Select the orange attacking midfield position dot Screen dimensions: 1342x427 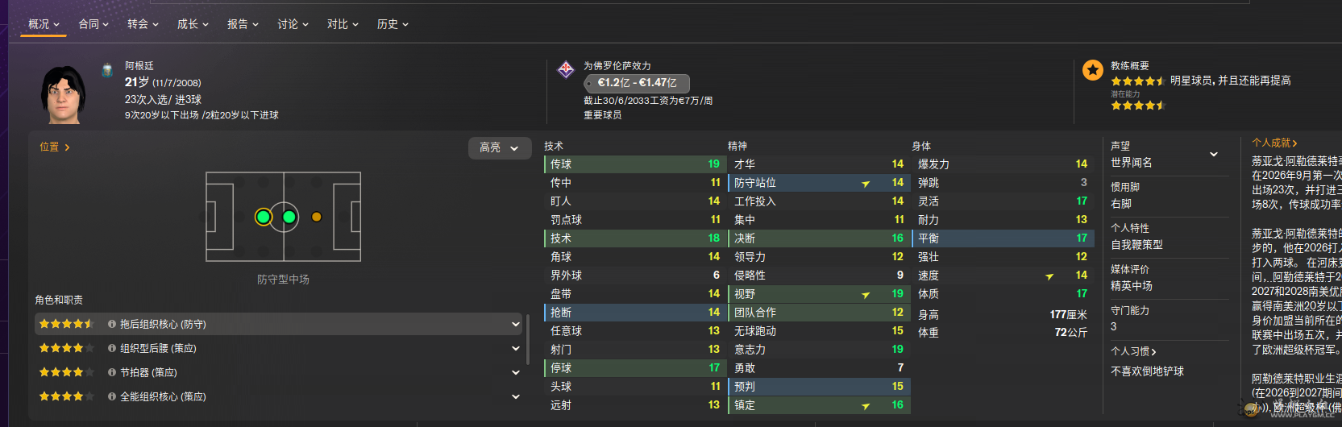pos(317,217)
